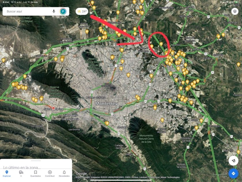Focus the Buscar aquí search field

coord(36,11)
